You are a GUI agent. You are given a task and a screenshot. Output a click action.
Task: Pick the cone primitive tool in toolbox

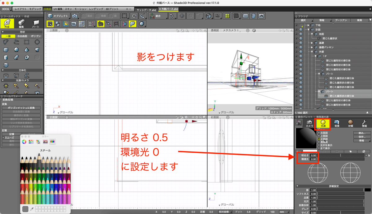tap(27, 50)
